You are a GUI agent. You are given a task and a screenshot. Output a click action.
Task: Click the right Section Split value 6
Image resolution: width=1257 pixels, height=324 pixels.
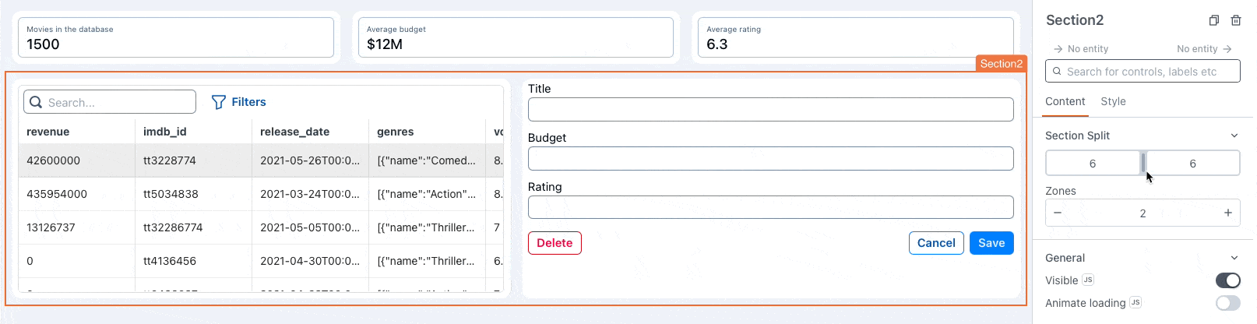1192,164
